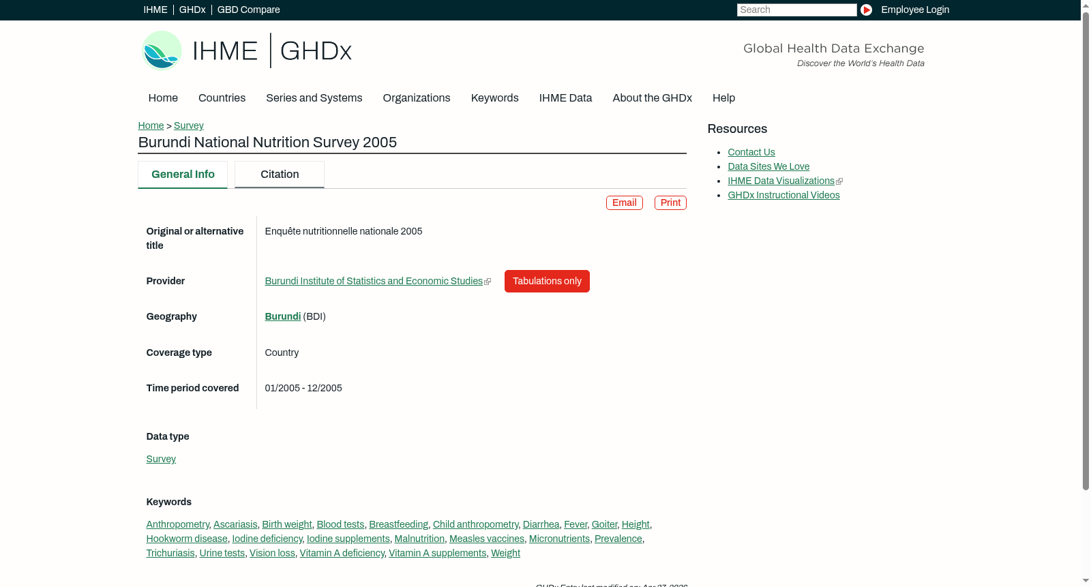Image resolution: width=1091 pixels, height=587 pixels.
Task: Switch to the Citation tab
Action: (x=280, y=175)
